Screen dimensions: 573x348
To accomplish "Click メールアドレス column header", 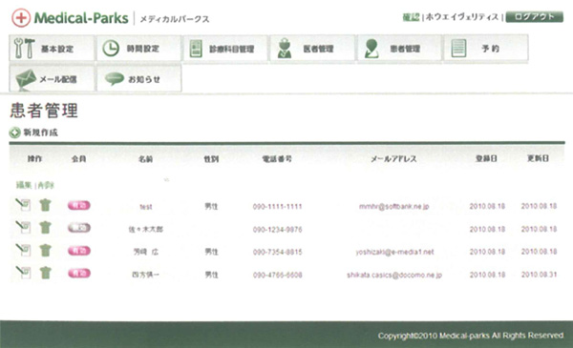I will pos(393,158).
